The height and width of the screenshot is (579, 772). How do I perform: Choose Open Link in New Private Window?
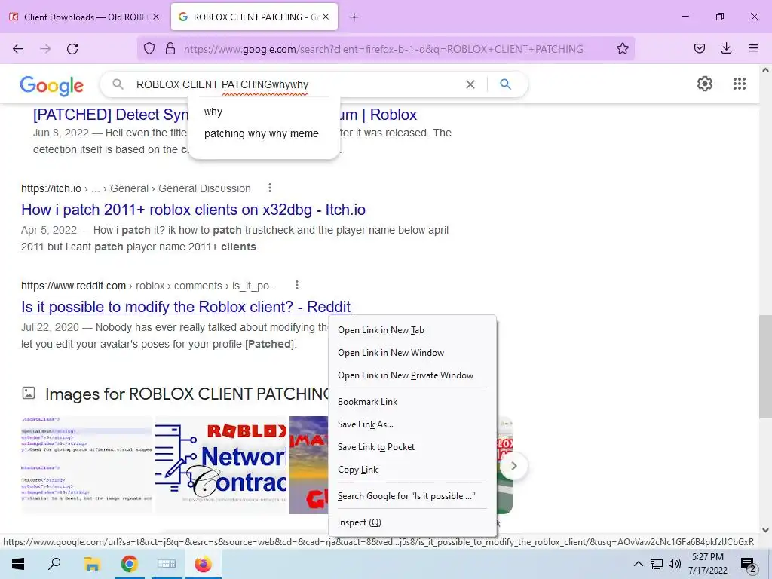405,375
